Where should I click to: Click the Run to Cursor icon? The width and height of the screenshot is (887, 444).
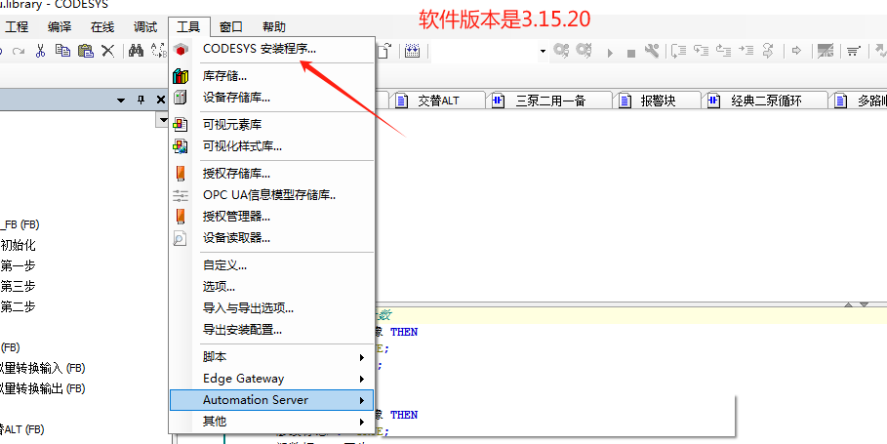coord(746,51)
